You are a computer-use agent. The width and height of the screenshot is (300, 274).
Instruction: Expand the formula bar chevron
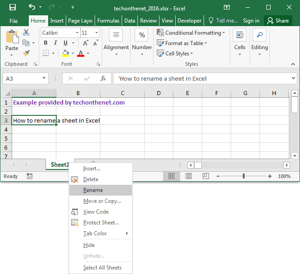click(293, 78)
